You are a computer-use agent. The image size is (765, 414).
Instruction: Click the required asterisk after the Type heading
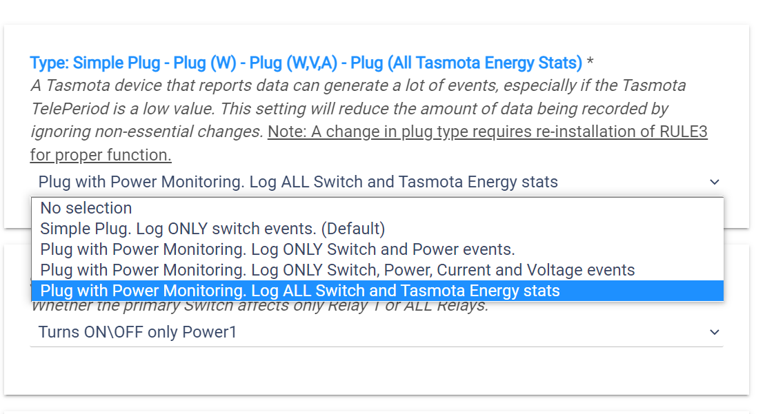click(590, 63)
